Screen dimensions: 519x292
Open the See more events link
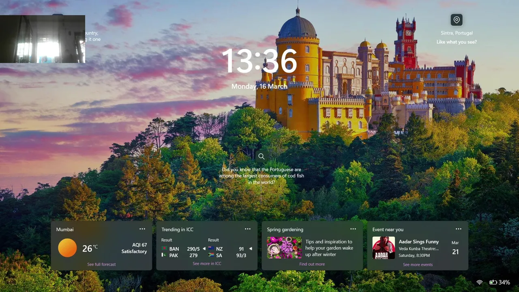coord(418,264)
